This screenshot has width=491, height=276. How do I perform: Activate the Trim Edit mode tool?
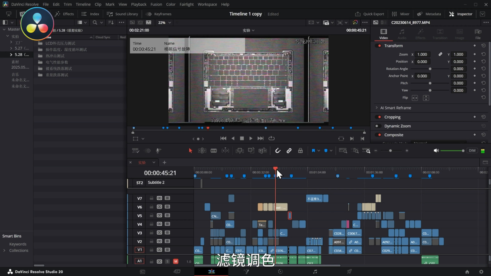click(202, 151)
